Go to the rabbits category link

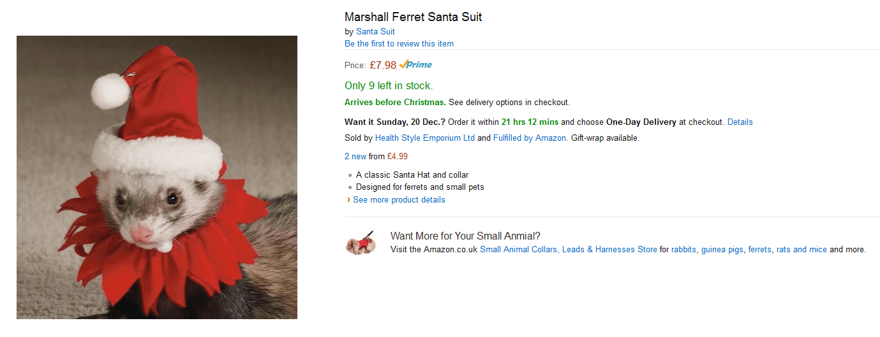(x=683, y=249)
